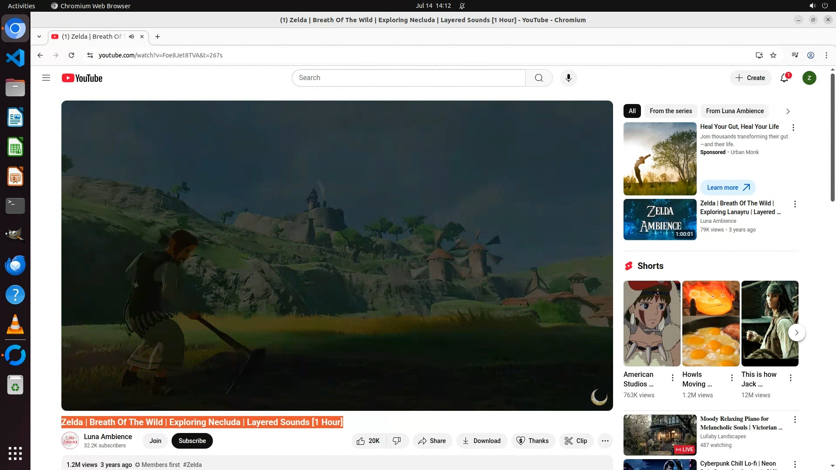
Task: Open the notifications bell
Action: pyautogui.click(x=784, y=78)
